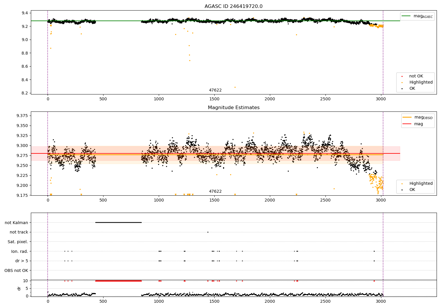This screenshot has height=308, width=441.
Task: Click the 'Magnitude Estimates' subplot title
Action: (233, 108)
